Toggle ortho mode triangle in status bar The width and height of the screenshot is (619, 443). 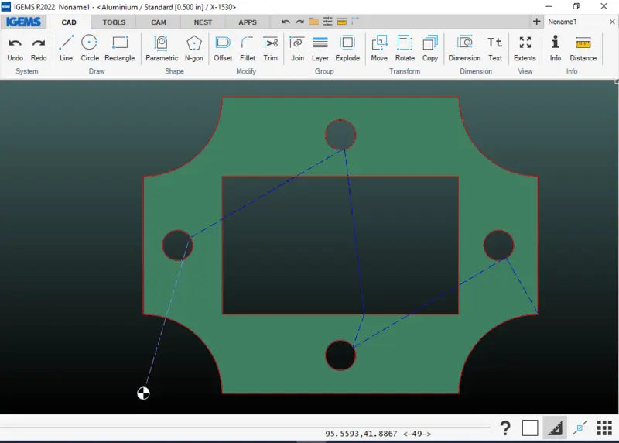pos(554,428)
